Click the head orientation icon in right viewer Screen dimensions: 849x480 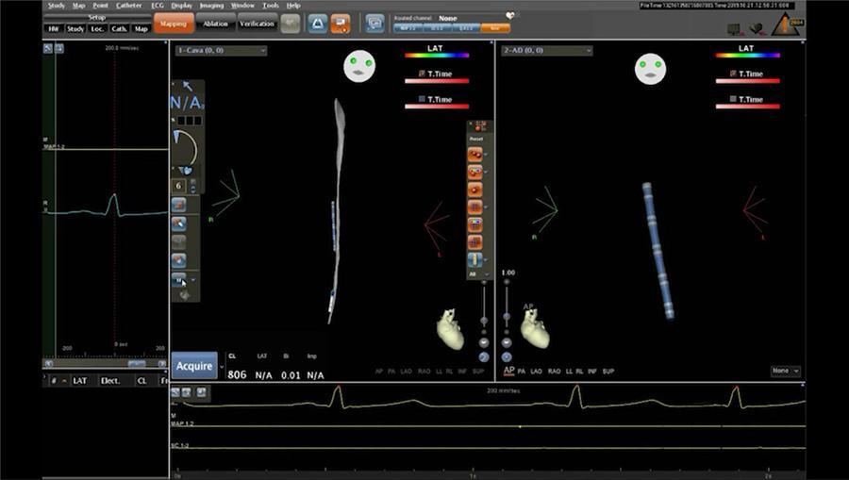pyautogui.click(x=650, y=69)
